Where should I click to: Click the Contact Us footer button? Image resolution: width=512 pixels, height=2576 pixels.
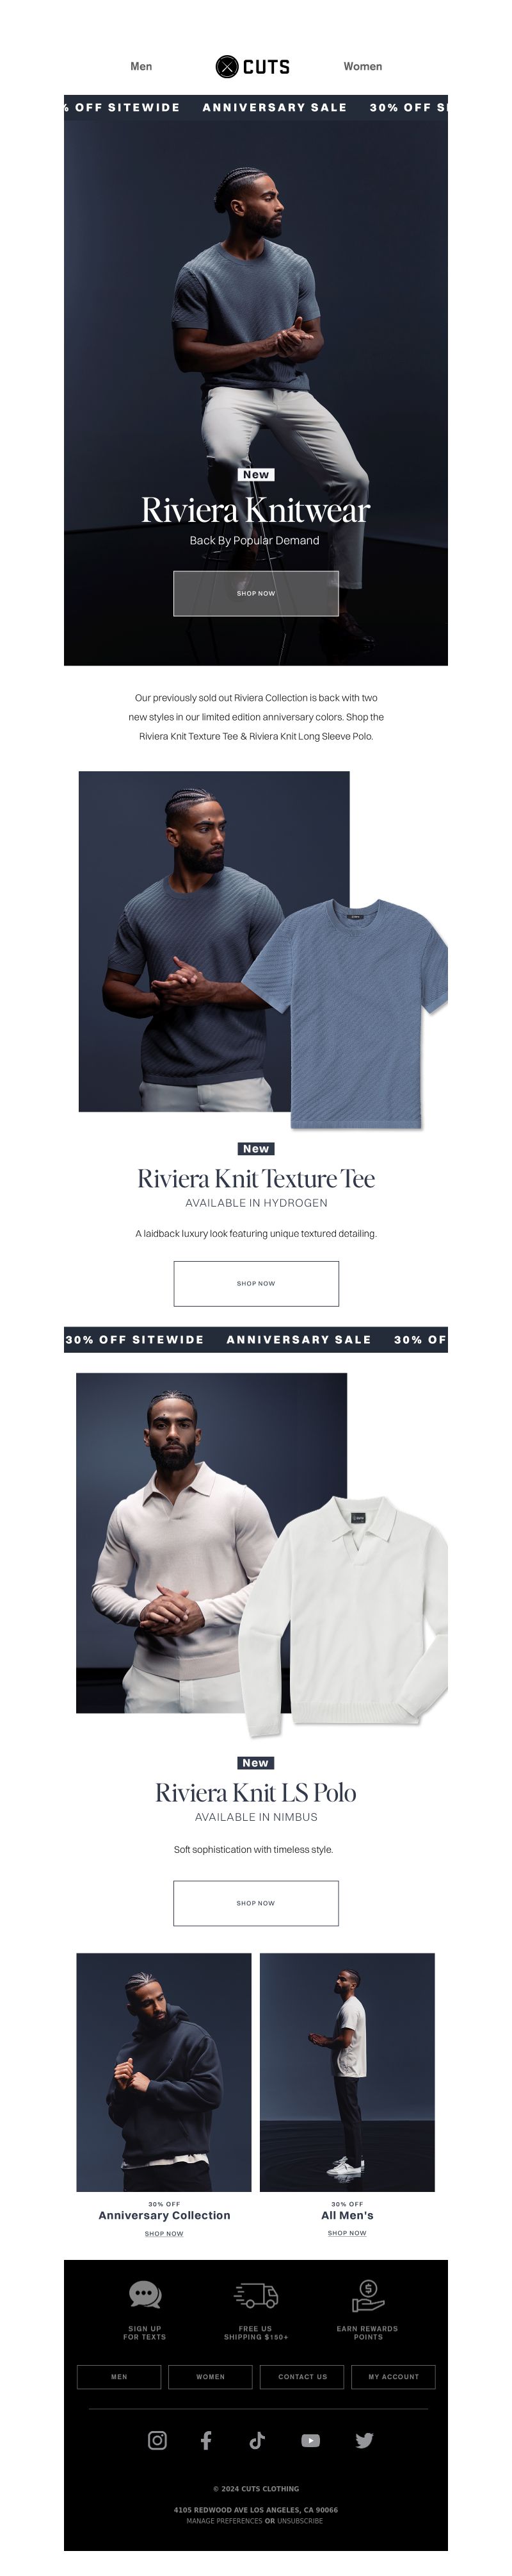(303, 2377)
